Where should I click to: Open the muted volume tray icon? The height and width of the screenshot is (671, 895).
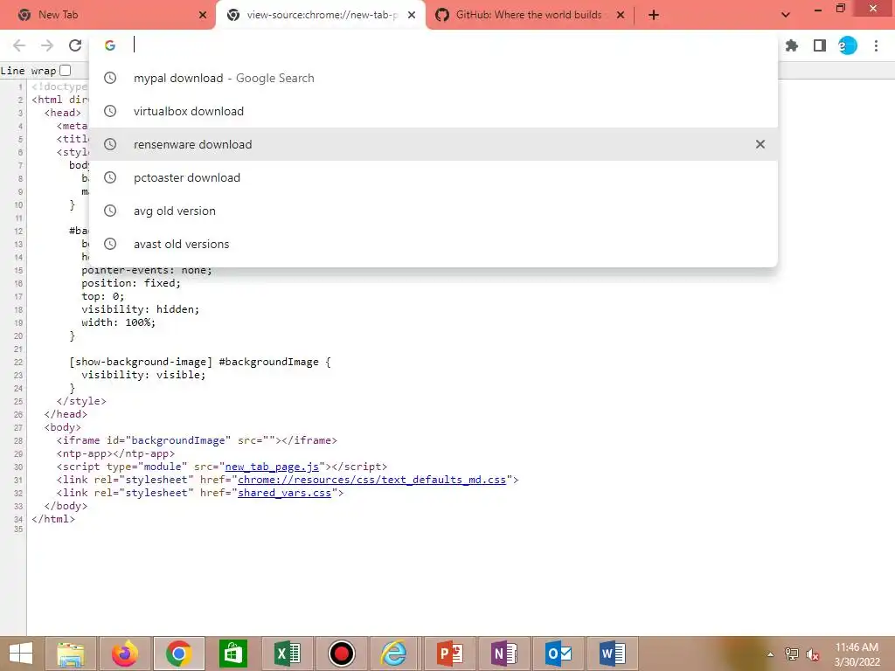[812, 654]
